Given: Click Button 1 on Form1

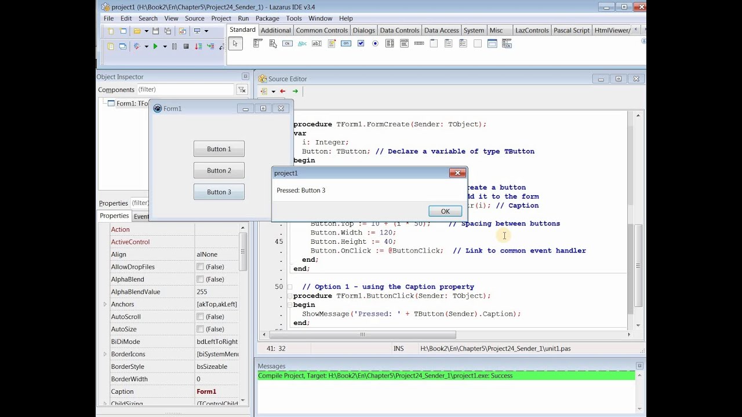Looking at the screenshot, I should (219, 149).
